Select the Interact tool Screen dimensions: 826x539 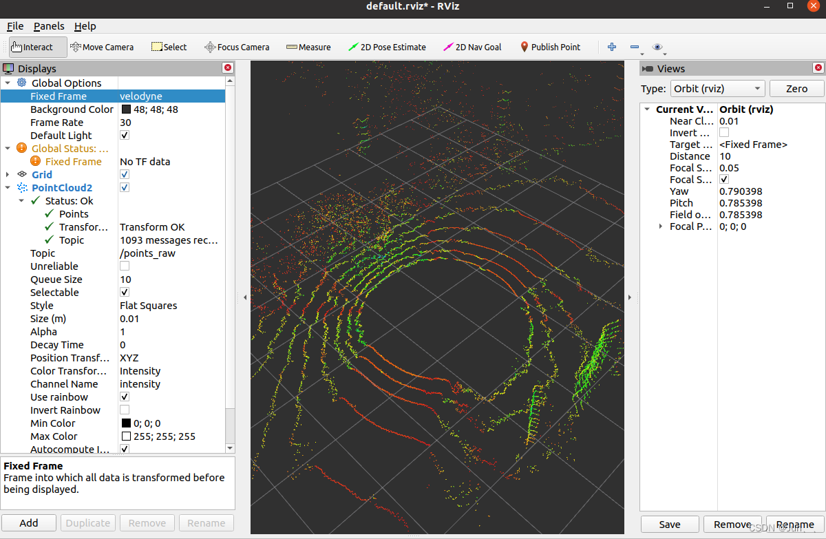click(x=38, y=47)
